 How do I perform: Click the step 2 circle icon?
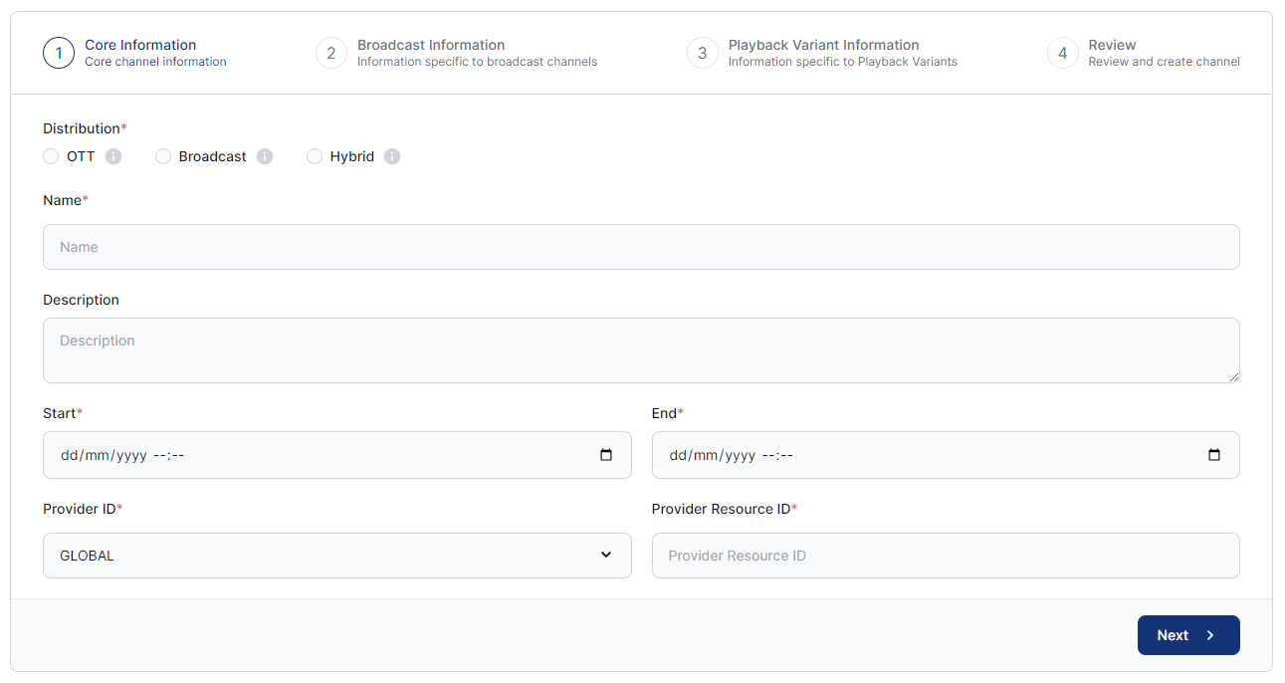click(331, 53)
